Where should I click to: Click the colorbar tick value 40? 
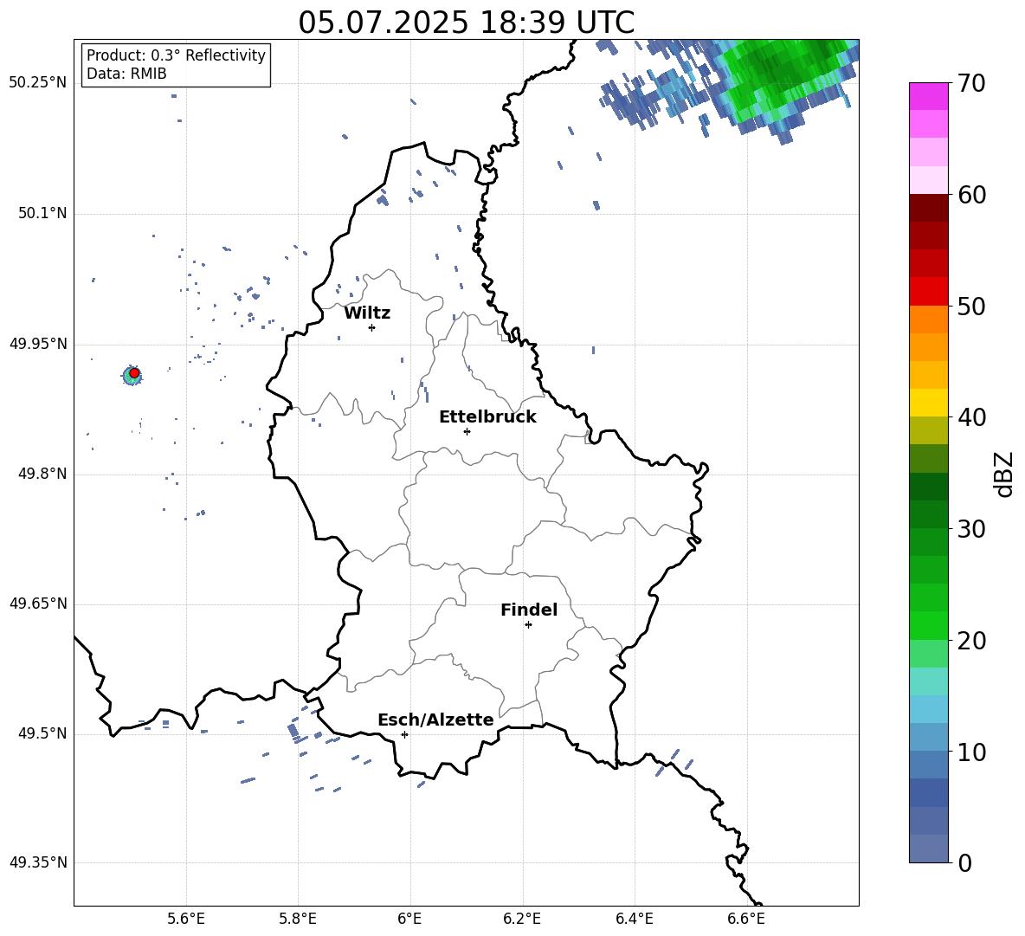972,417
